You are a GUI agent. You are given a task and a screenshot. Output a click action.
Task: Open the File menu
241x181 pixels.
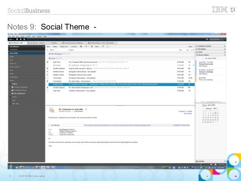coord(9,36)
